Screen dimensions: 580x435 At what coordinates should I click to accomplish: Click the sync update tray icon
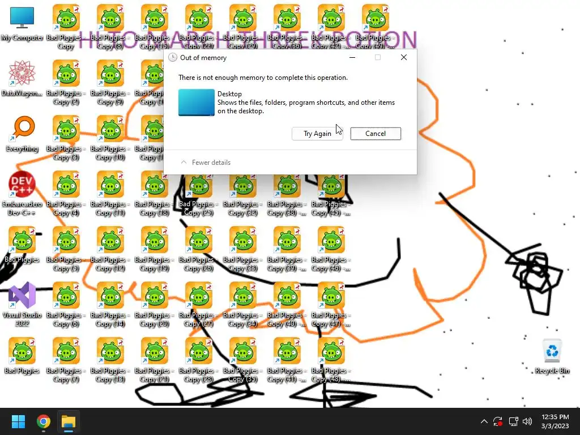click(498, 421)
